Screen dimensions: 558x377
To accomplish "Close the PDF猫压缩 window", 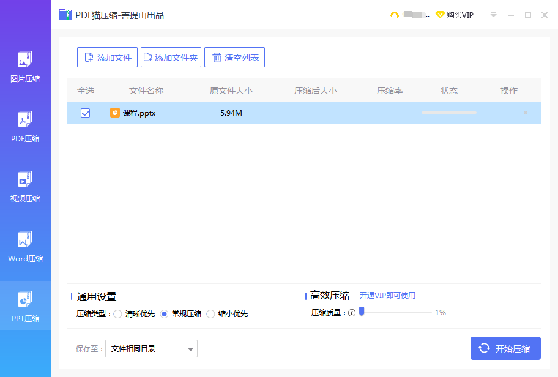I will point(545,15).
